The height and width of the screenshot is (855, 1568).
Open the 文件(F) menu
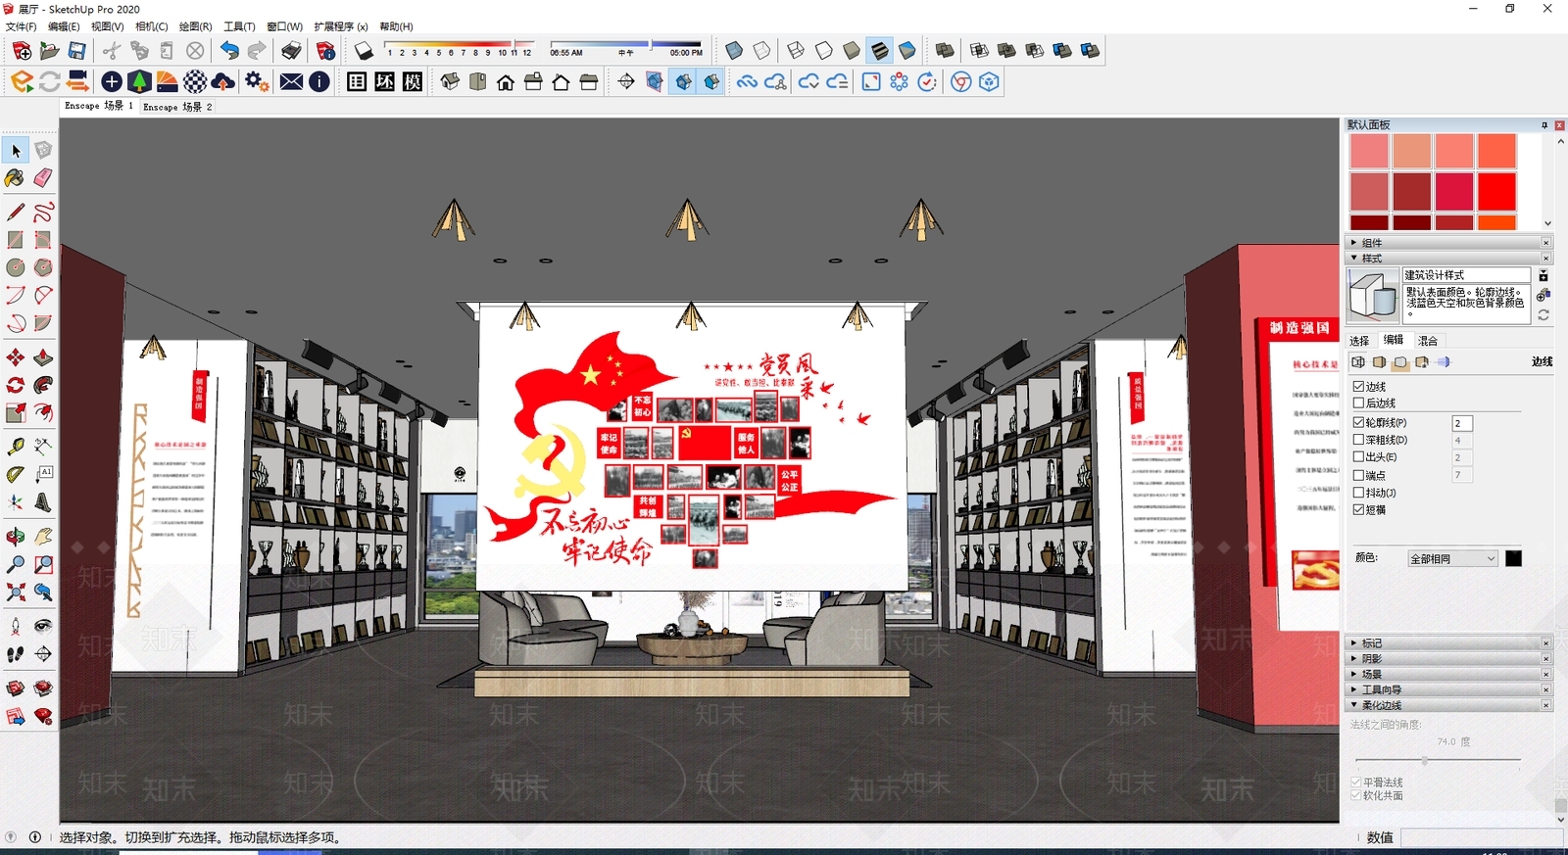[21, 26]
